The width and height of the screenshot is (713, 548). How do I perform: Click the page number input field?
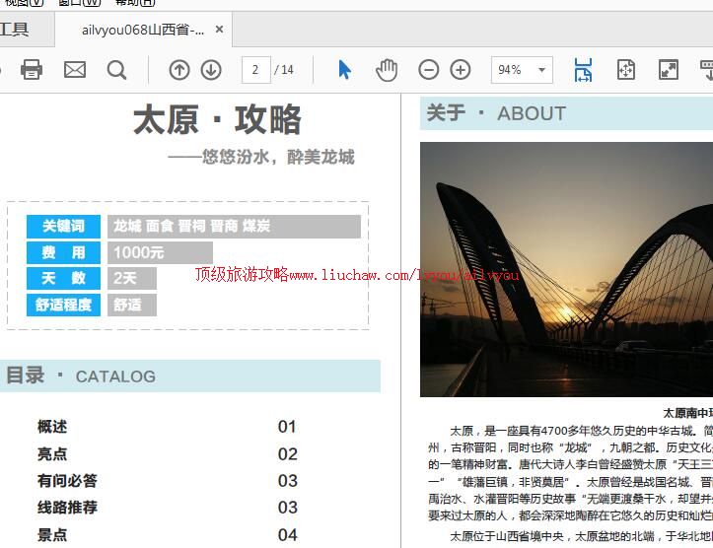[255, 70]
